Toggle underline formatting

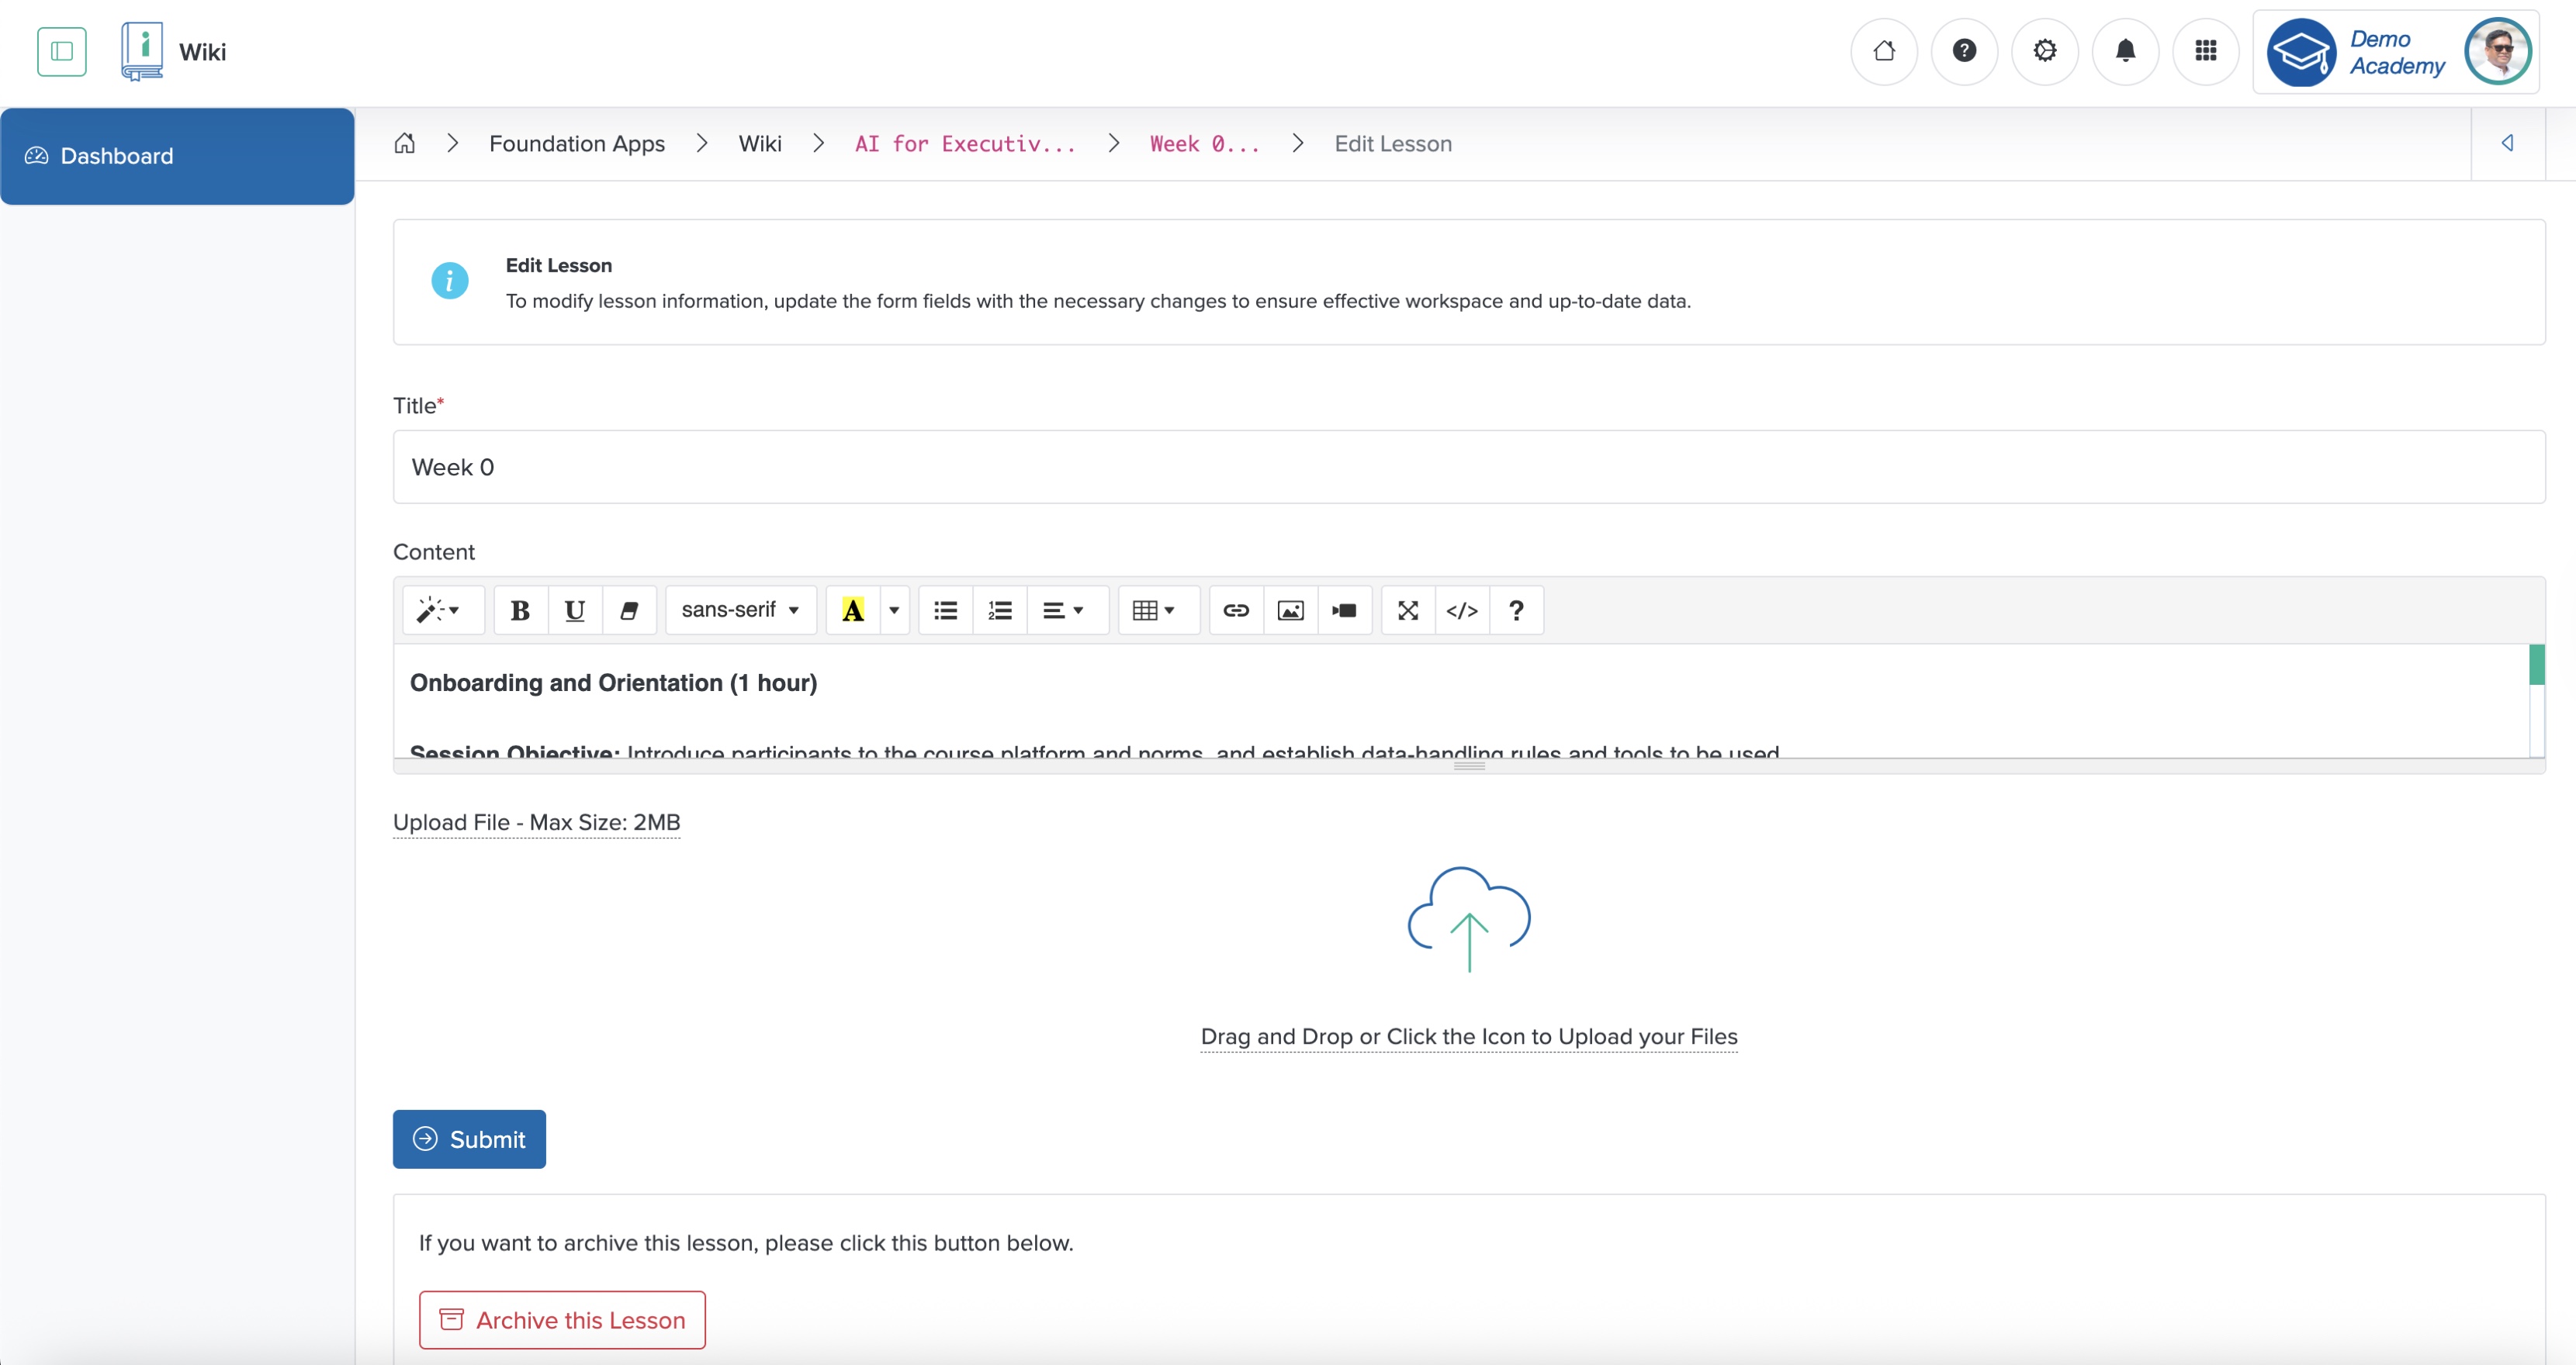click(x=575, y=610)
